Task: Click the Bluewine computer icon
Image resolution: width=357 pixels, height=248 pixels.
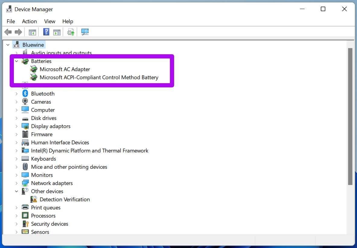Action: coord(16,45)
